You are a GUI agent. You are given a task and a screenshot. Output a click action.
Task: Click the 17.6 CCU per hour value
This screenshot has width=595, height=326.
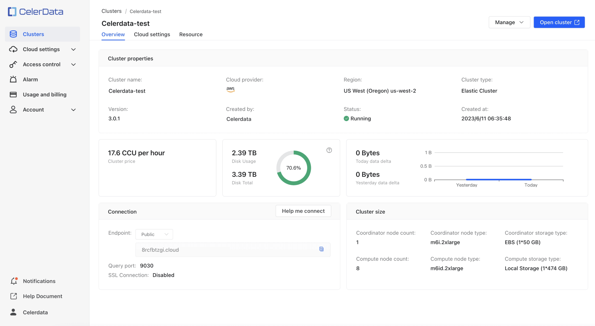136,153
